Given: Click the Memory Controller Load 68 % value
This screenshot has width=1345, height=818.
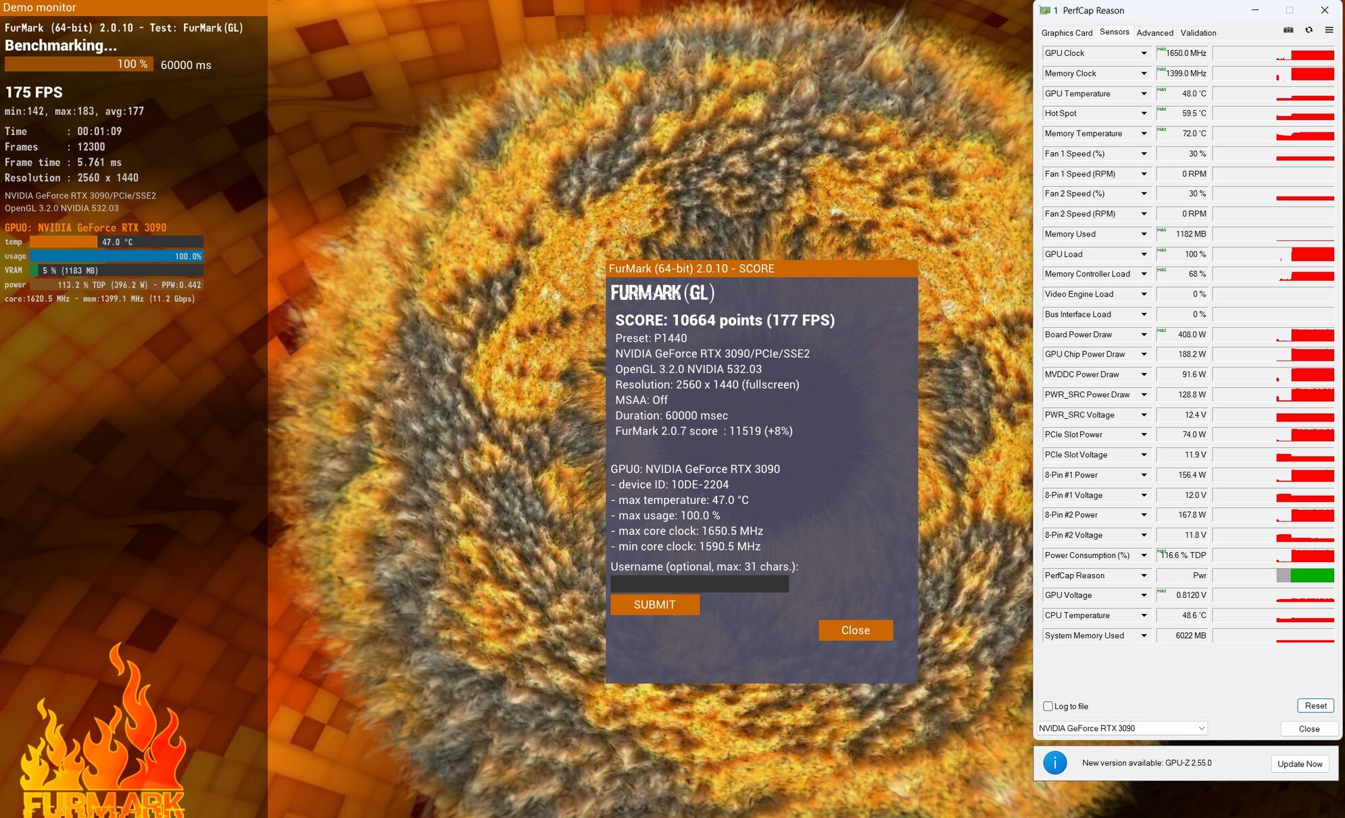Looking at the screenshot, I should (x=1182, y=274).
